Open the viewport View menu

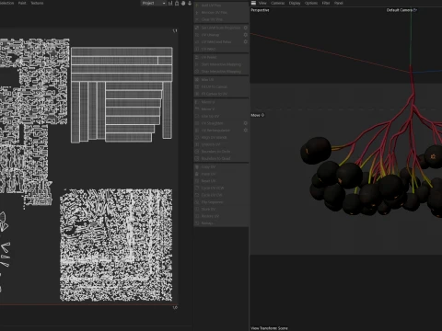coord(262,3)
